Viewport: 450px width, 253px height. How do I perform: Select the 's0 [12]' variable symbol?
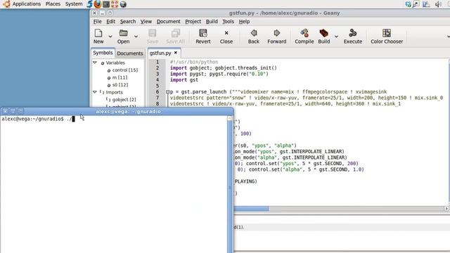pos(120,85)
